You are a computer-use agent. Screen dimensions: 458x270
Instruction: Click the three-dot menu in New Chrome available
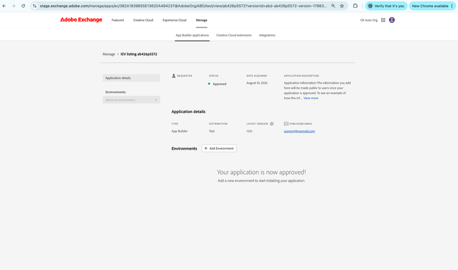pyautogui.click(x=451, y=6)
